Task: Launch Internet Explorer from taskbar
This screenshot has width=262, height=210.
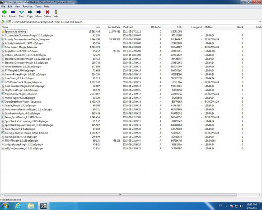Action: tap(18, 206)
